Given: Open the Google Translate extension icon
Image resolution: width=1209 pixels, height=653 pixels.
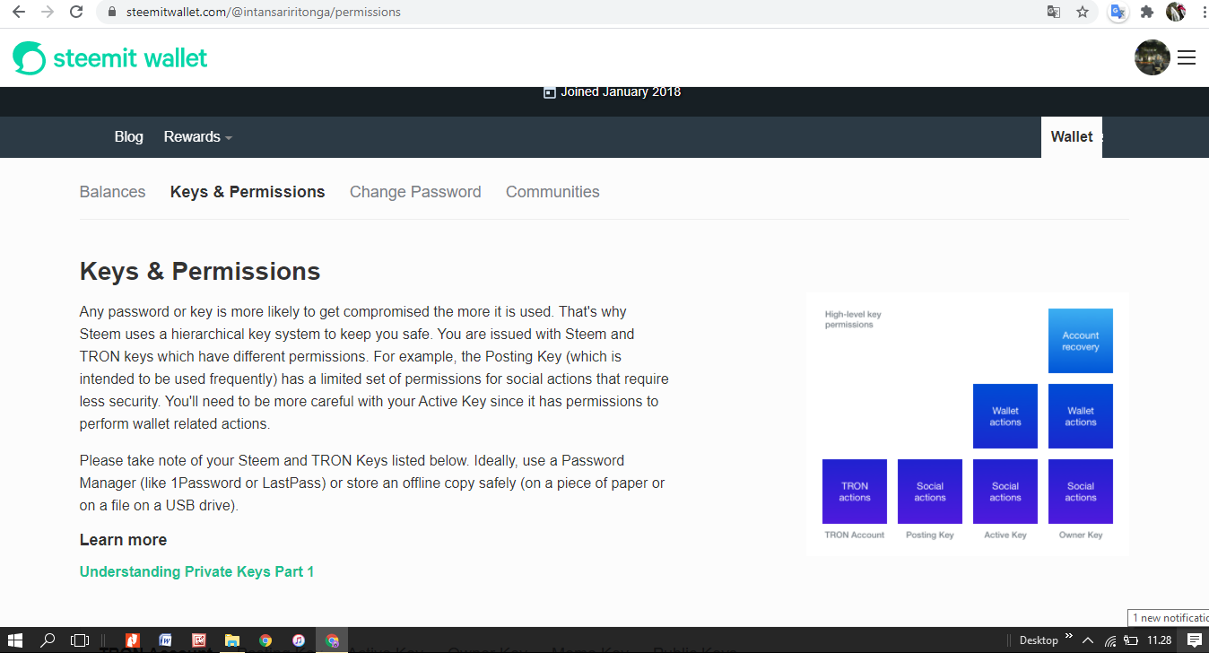Looking at the screenshot, I should click(1118, 13).
